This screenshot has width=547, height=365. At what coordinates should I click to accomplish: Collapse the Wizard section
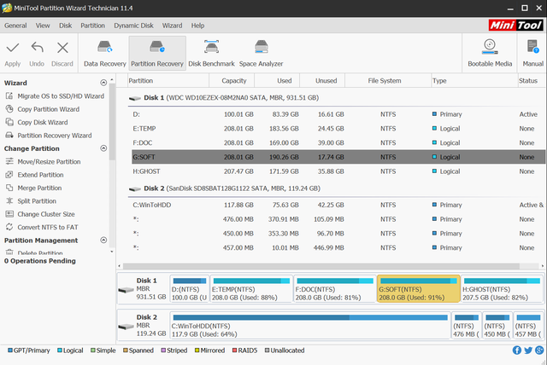click(x=103, y=83)
